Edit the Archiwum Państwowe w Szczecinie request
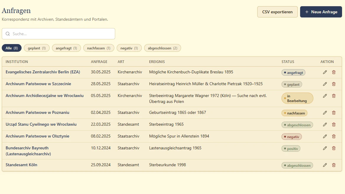The image size is (345, 194). (x=325, y=84)
